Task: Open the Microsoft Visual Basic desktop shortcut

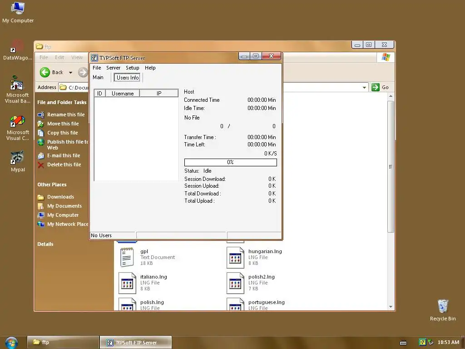Action: click(18, 90)
